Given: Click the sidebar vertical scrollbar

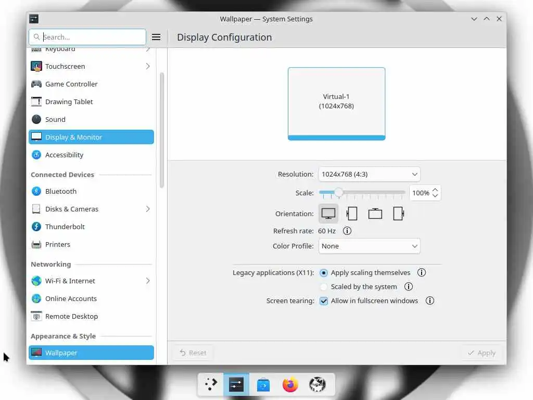Looking at the screenshot, I should [162, 130].
